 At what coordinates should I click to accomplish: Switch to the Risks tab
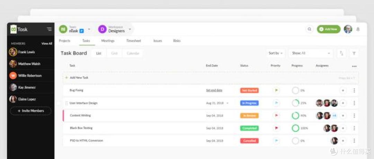coord(177,41)
